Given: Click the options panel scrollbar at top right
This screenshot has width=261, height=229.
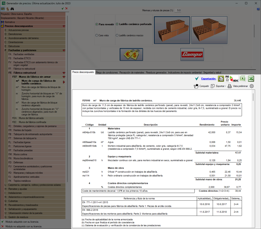Looking at the screenshot, I should (x=254, y=31).
